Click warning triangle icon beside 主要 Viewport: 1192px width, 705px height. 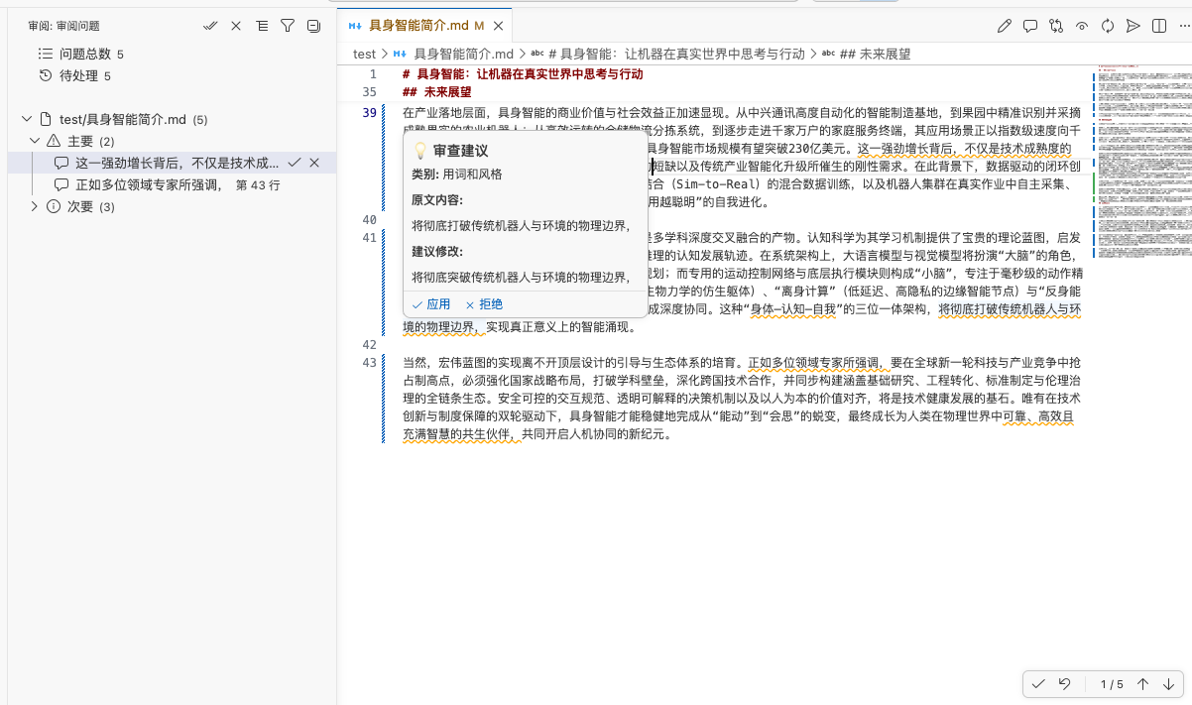click(54, 142)
